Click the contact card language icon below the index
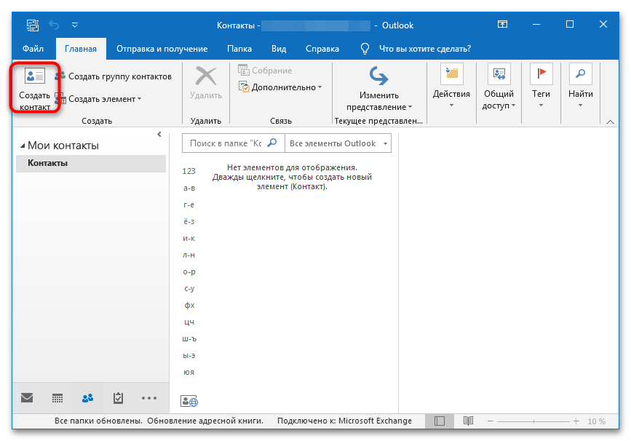631x441 pixels. click(x=189, y=401)
